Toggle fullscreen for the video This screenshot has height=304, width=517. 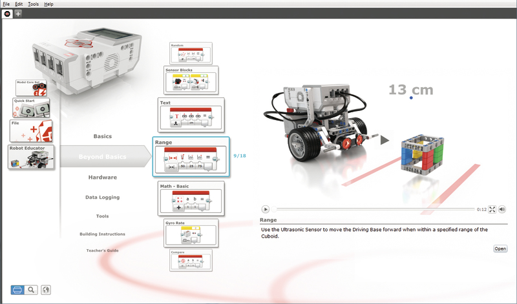tap(492, 209)
